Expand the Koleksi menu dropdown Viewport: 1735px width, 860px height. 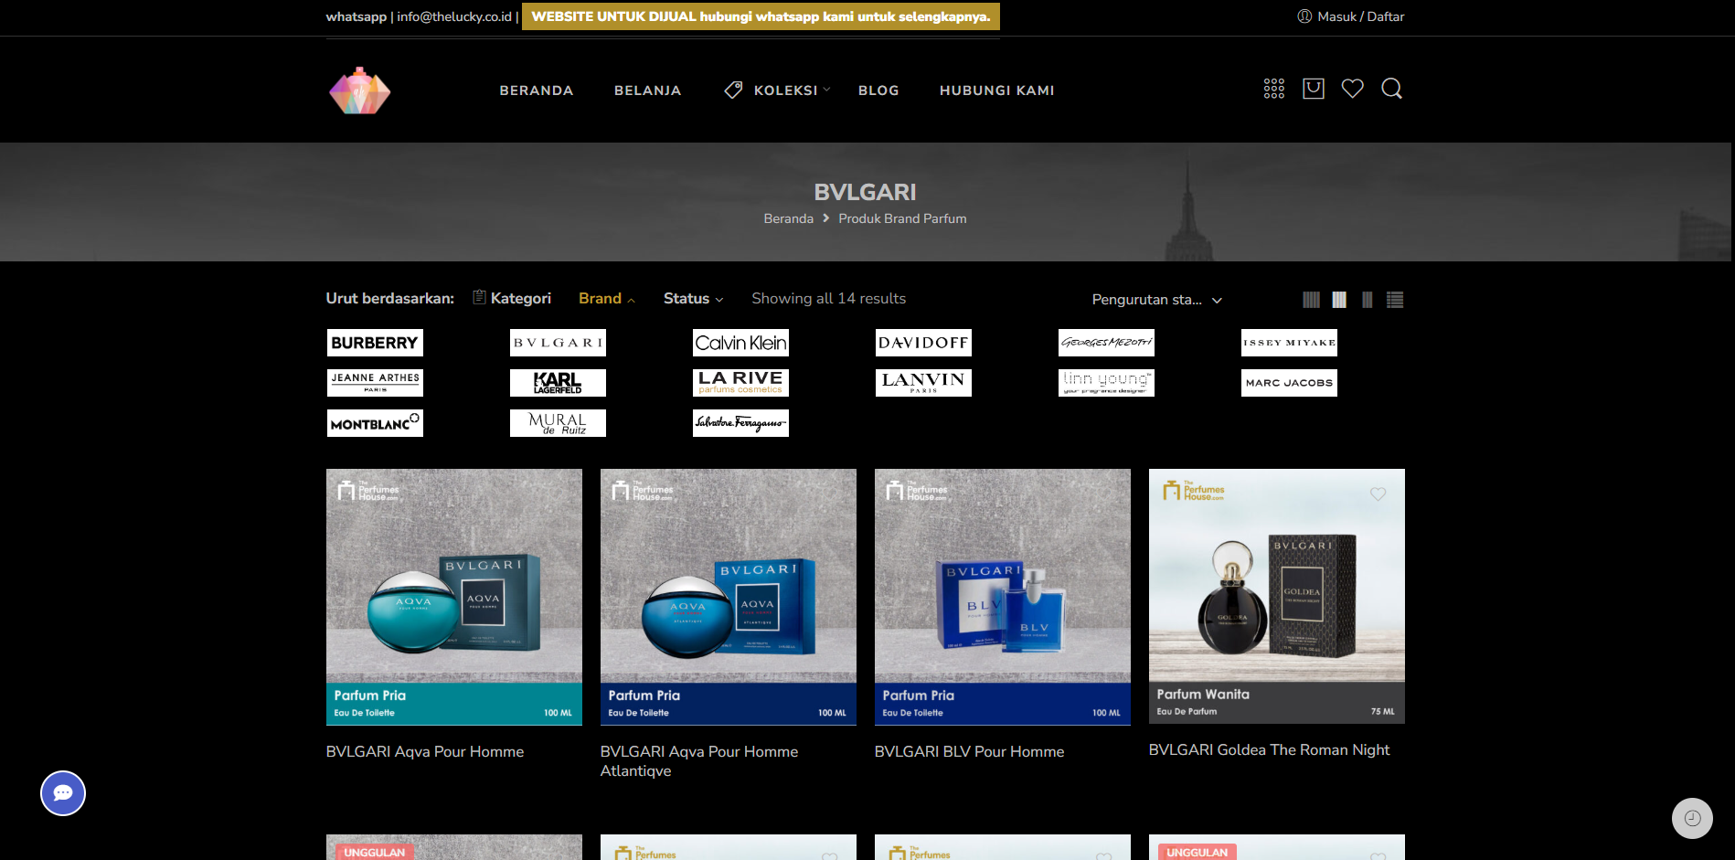(777, 90)
